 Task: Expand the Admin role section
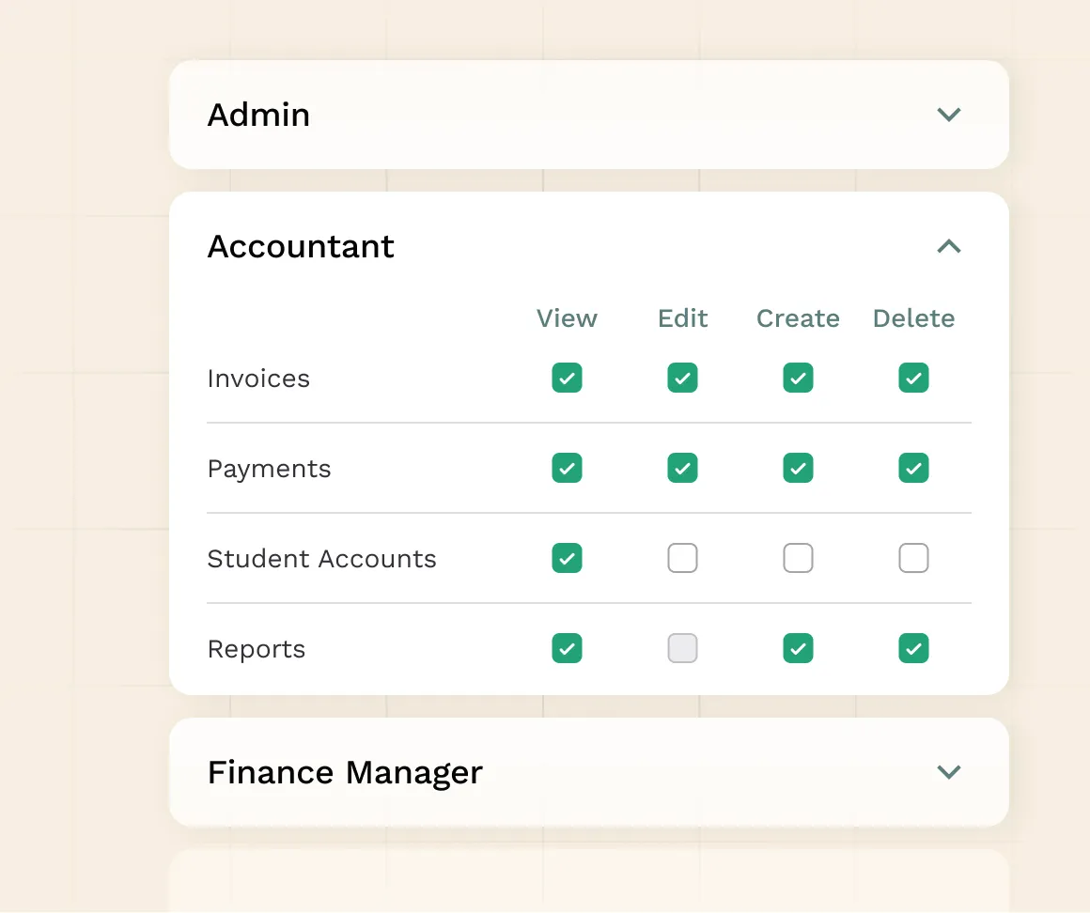(949, 115)
